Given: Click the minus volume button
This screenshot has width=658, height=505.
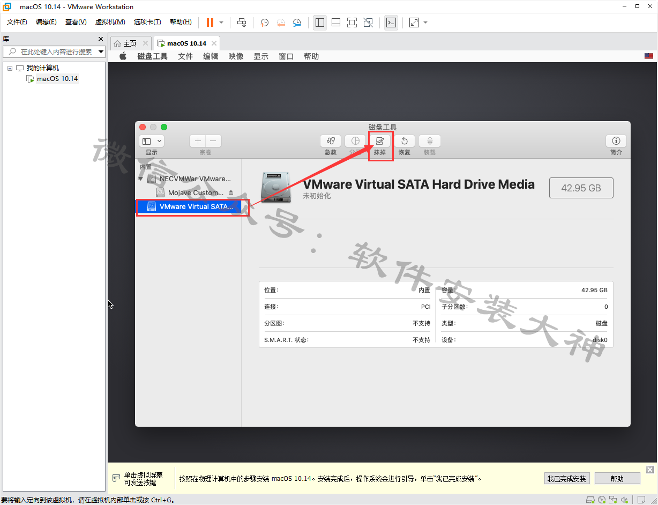Looking at the screenshot, I should coord(213,141).
